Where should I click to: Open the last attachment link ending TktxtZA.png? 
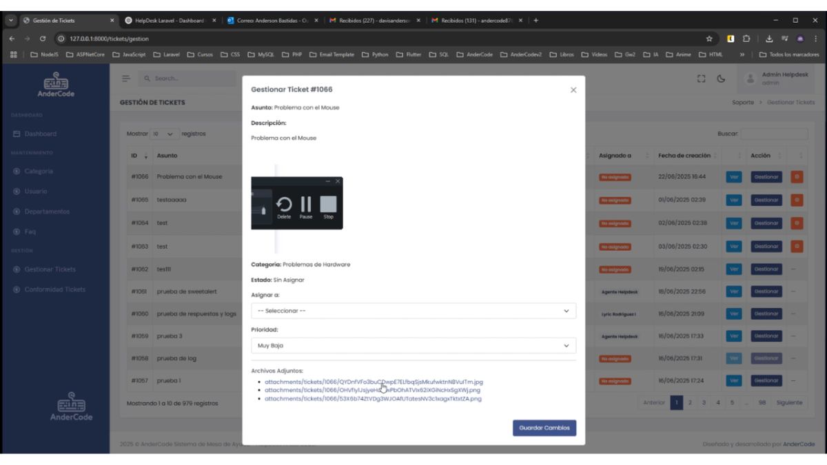[x=373, y=398]
